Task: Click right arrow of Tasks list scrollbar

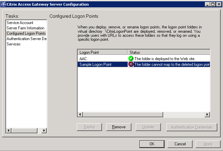Action: (x=44, y=130)
